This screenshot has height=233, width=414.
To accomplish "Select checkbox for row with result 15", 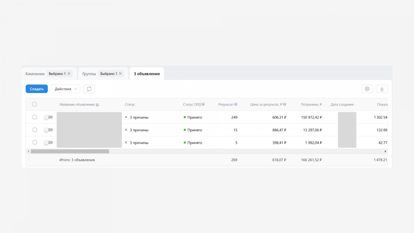I will [35, 130].
